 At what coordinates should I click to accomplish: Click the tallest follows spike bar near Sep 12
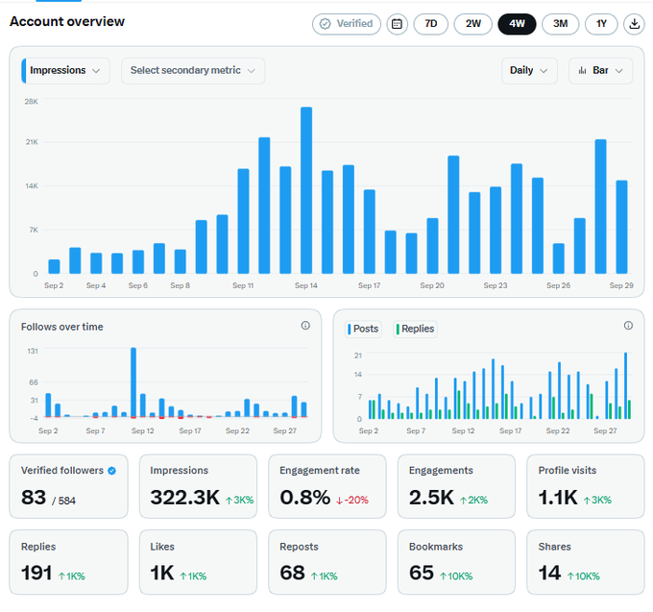click(133, 382)
